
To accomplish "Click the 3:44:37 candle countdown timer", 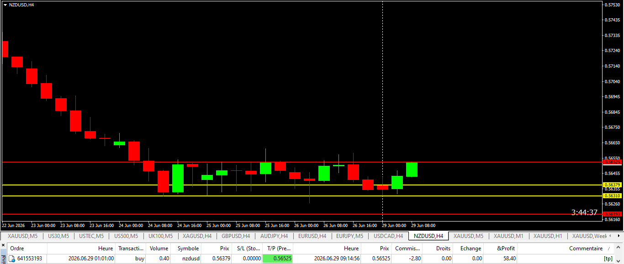I will (584, 212).
